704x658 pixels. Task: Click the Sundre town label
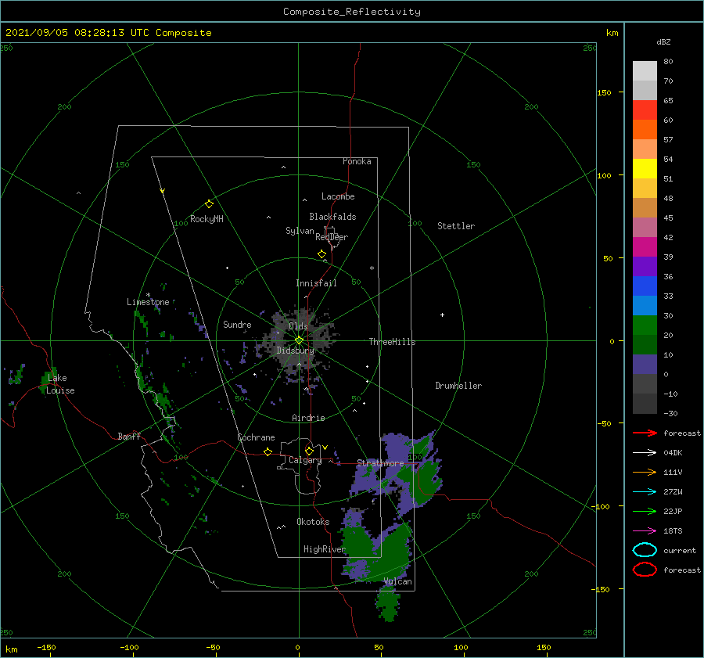coord(237,325)
